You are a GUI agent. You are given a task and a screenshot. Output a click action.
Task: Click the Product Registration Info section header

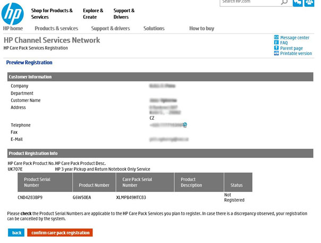click(x=160, y=153)
